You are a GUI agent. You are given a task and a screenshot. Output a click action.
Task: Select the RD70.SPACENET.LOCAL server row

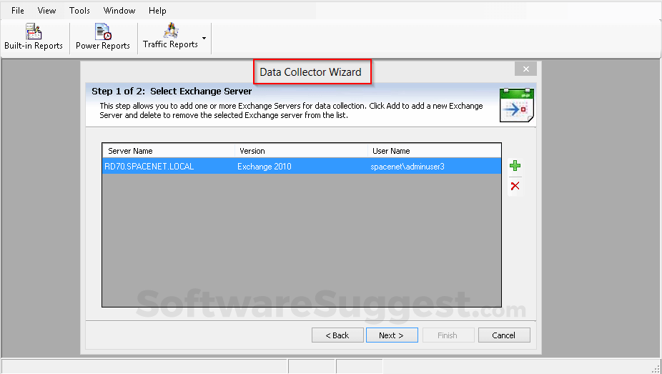[302, 167]
